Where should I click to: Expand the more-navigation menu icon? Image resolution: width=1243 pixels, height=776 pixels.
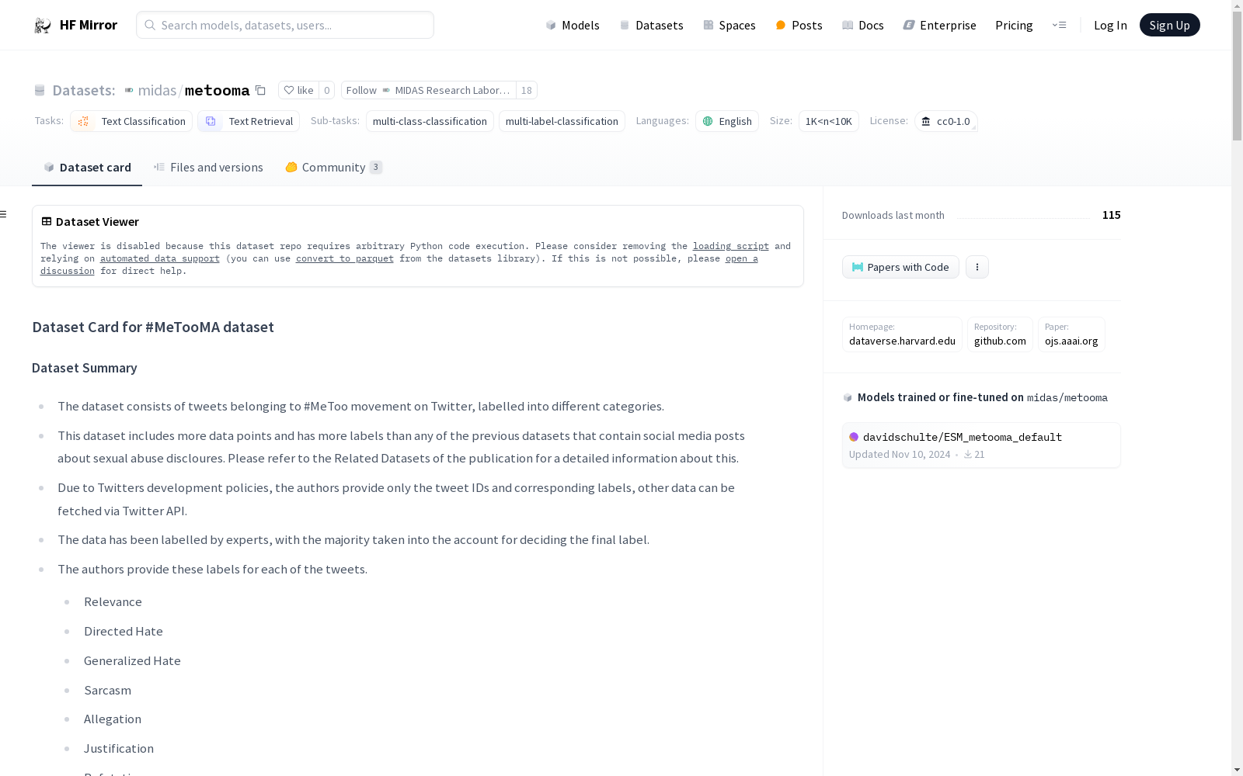click(1060, 25)
